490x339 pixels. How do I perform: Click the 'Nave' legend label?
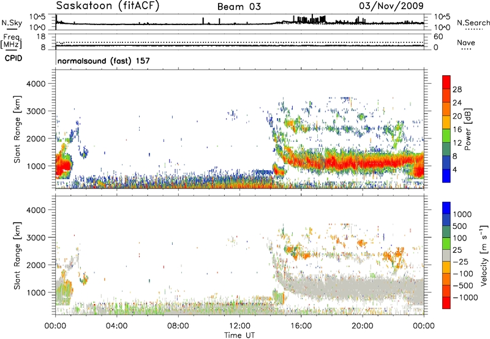click(466, 42)
